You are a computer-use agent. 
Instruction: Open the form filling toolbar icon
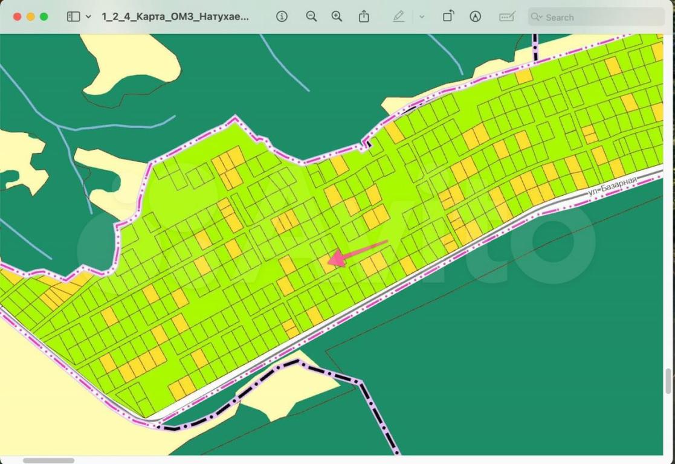point(506,17)
